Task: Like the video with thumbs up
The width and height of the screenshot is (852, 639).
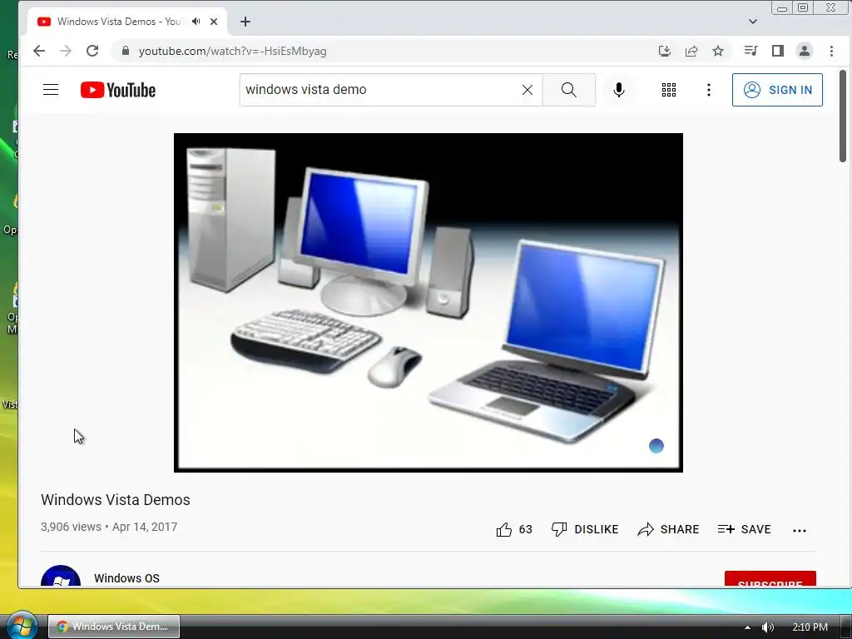Action: tap(514, 529)
